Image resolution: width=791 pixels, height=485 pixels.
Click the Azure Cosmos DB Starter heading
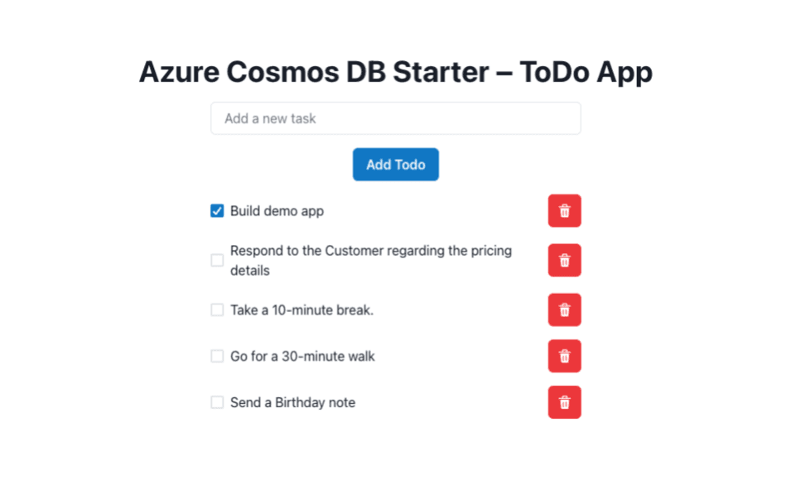395,72
